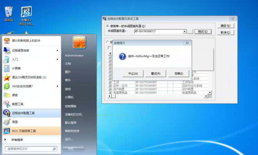Click the 测试(T) test button
The image size is (258, 155).
(203, 32)
